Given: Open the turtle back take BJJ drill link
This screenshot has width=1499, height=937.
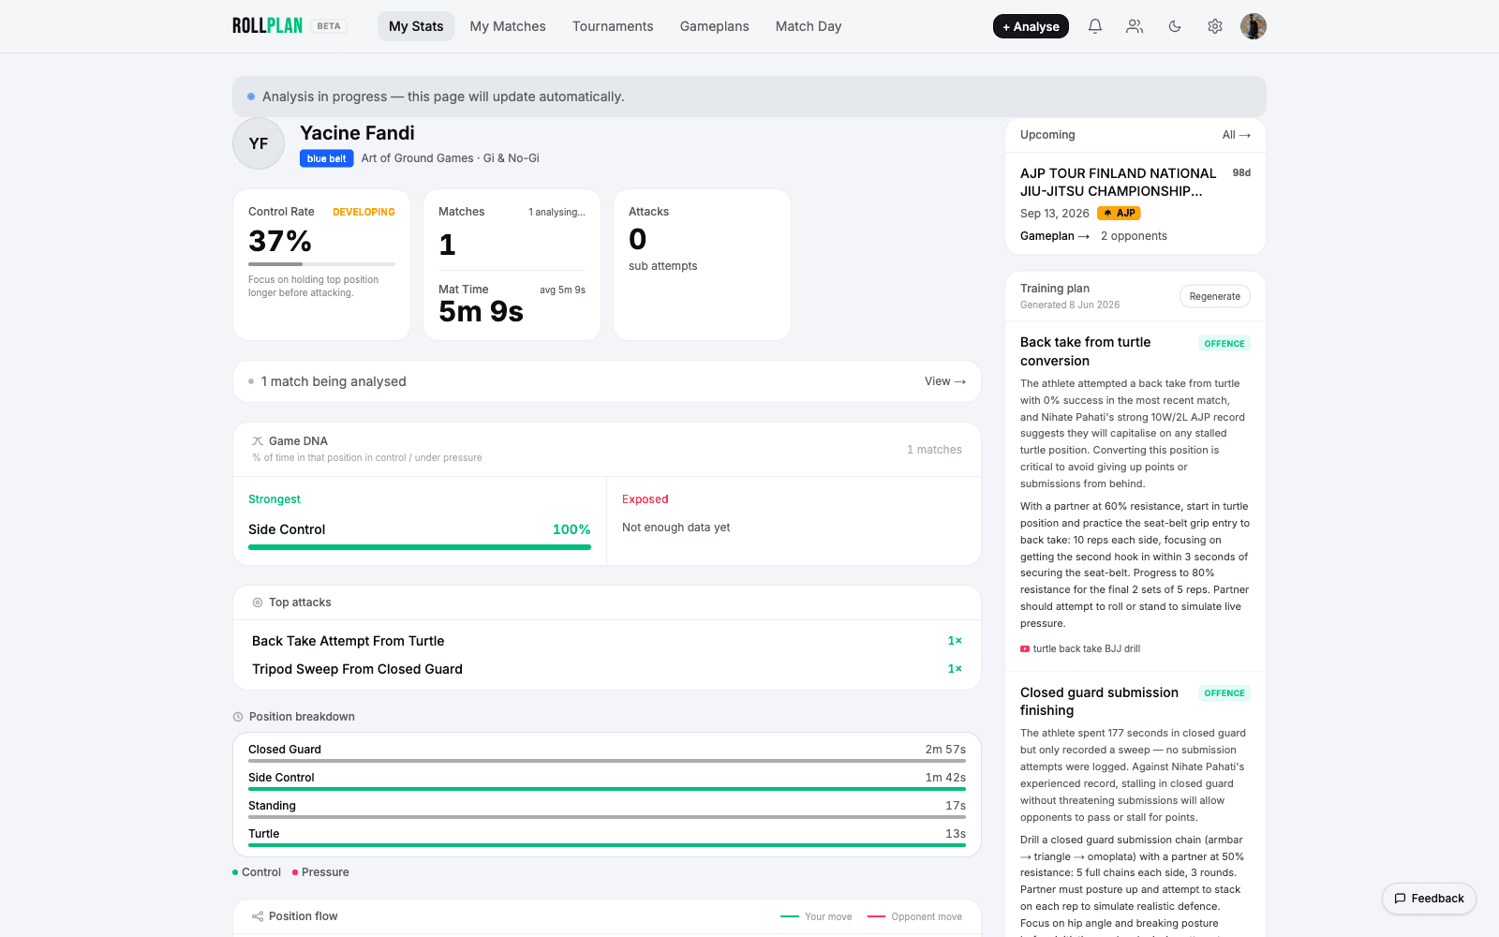Looking at the screenshot, I should point(1086,648).
